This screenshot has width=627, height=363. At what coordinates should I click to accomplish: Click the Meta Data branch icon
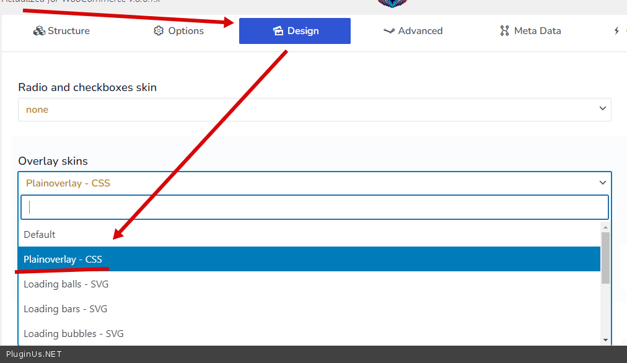point(504,31)
